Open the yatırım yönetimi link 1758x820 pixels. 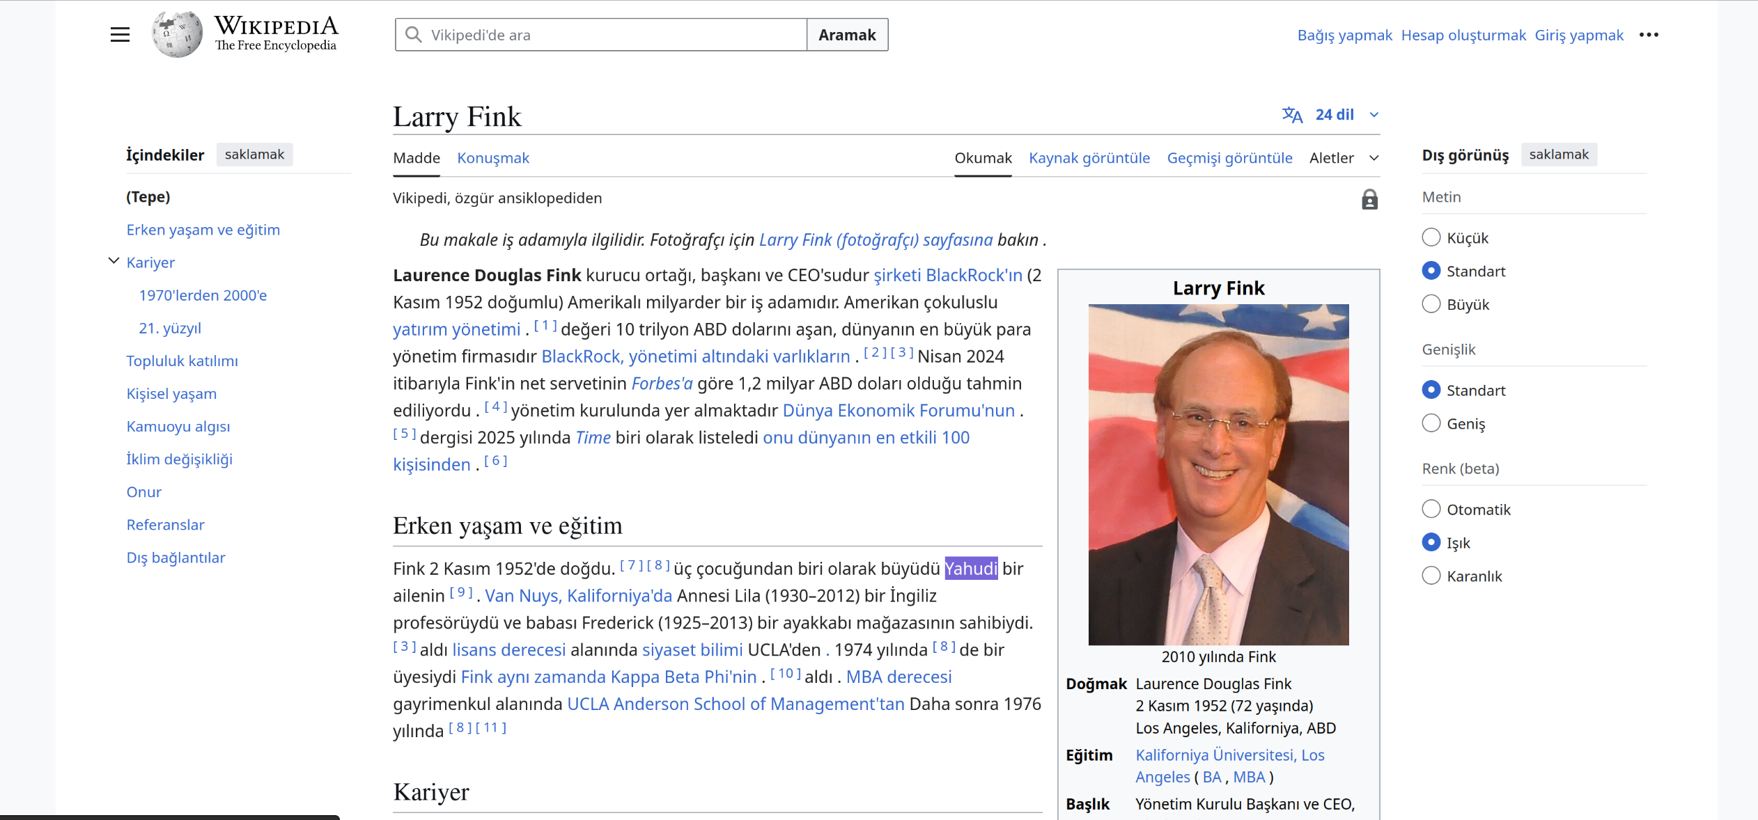coord(457,329)
